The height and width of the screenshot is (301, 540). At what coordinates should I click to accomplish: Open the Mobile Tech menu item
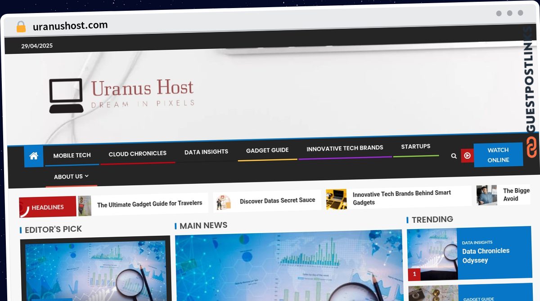coord(72,155)
